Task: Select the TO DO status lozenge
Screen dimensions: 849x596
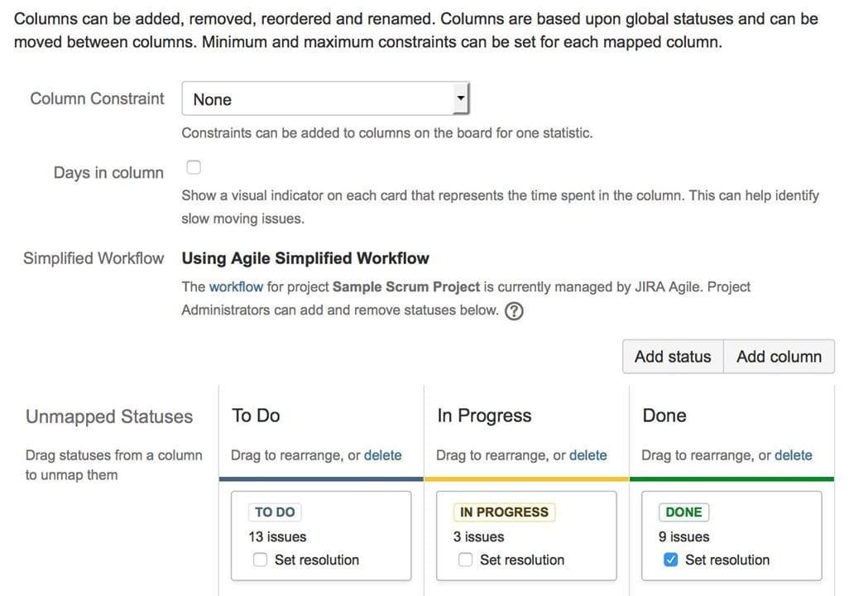Action: (x=275, y=512)
